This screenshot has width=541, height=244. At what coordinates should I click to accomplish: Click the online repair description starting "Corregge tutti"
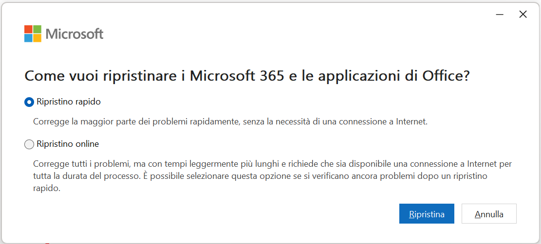273,176
